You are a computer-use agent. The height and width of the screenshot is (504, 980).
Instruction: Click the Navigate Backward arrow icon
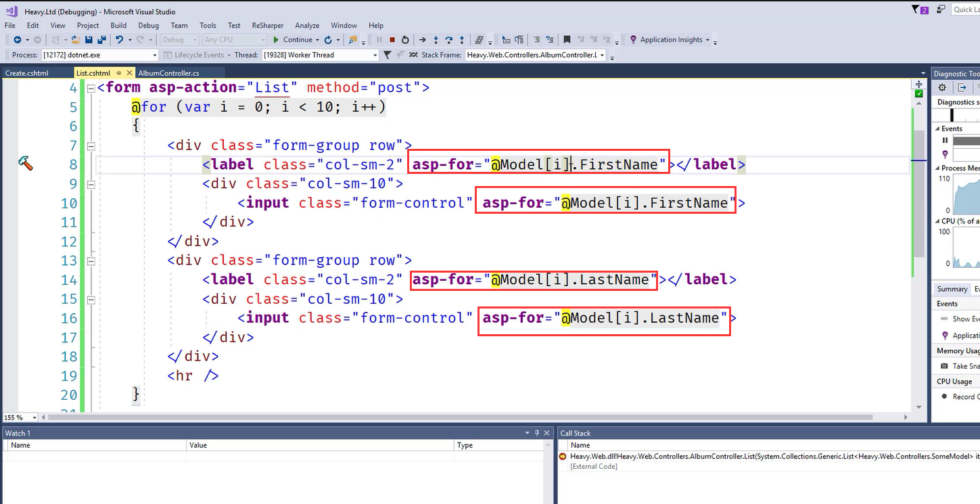pyautogui.click(x=17, y=40)
